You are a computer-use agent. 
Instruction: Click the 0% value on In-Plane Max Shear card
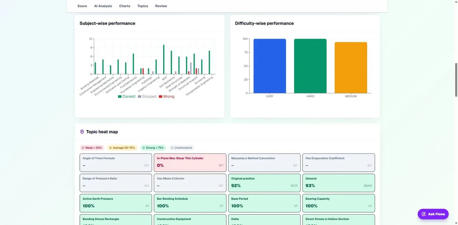(x=160, y=165)
